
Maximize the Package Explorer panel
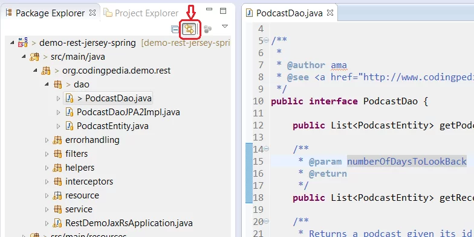click(223, 11)
